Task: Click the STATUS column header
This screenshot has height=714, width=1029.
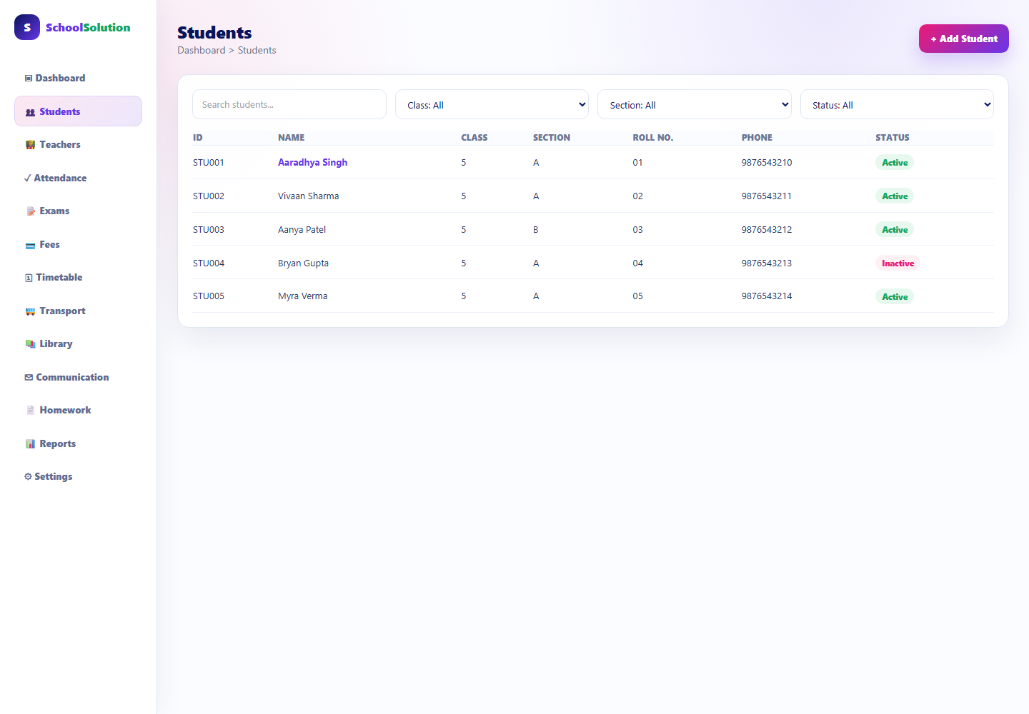Action: [893, 138]
